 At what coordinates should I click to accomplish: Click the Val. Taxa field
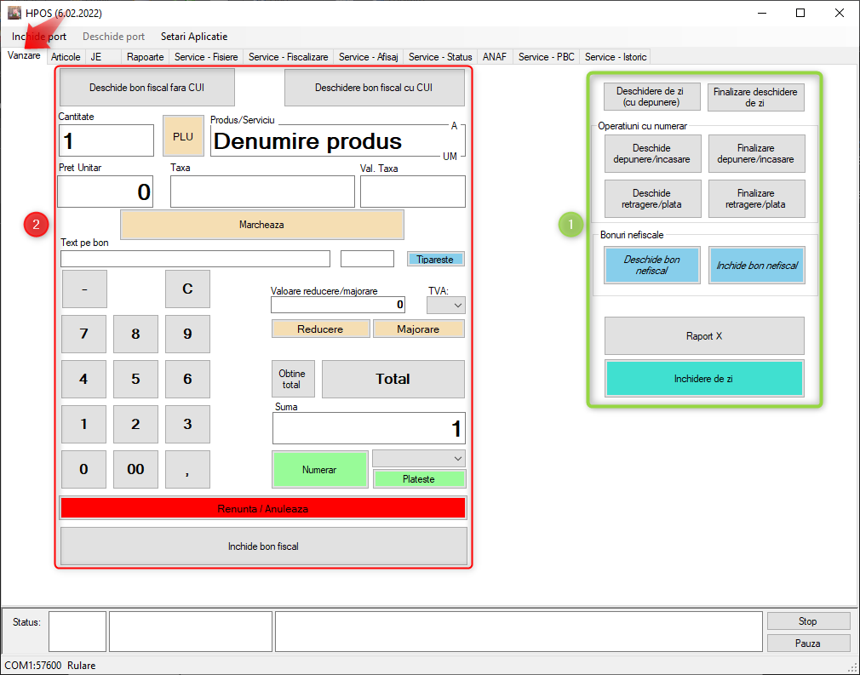point(413,192)
